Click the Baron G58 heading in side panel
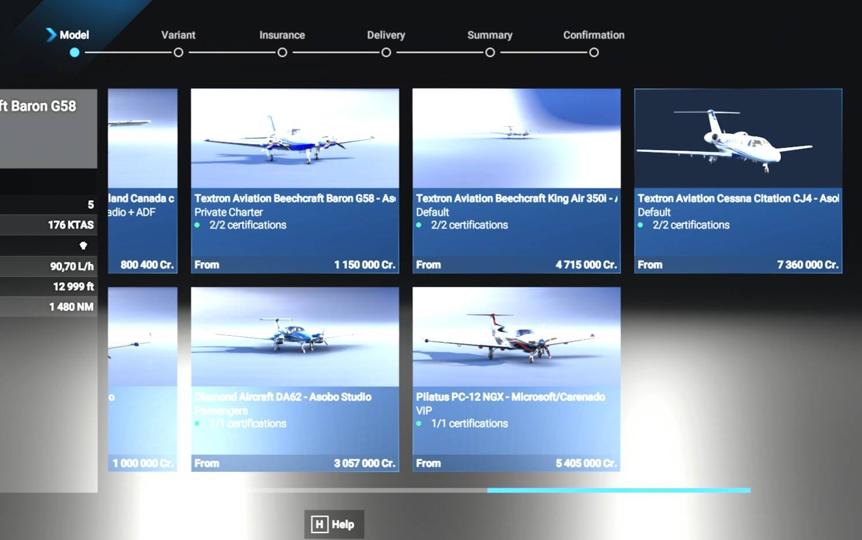 tap(38, 106)
